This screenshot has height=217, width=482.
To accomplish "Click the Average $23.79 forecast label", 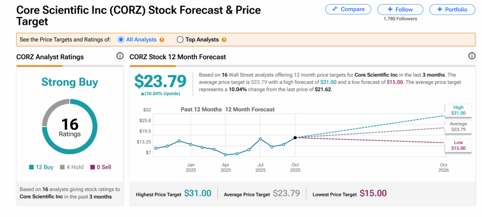I will coord(458,127).
